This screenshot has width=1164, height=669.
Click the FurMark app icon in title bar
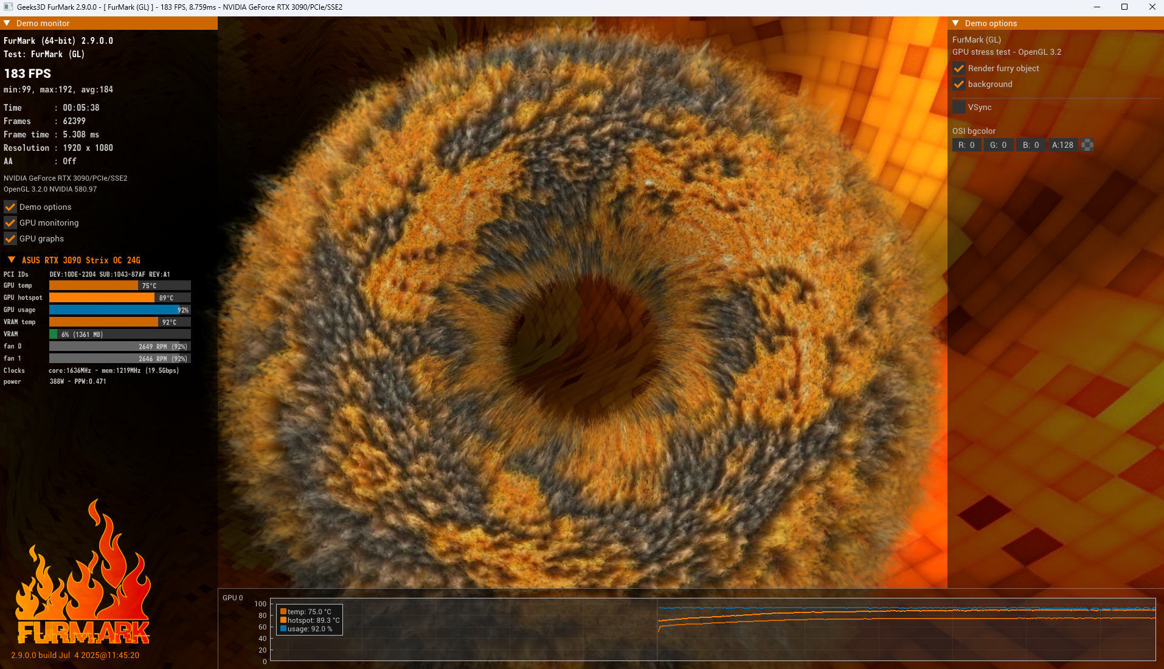[8, 7]
